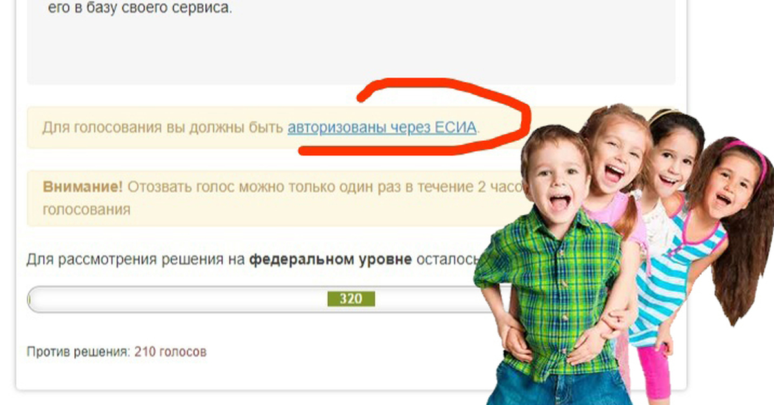Click the «голосования» word ending the warning

click(x=86, y=210)
